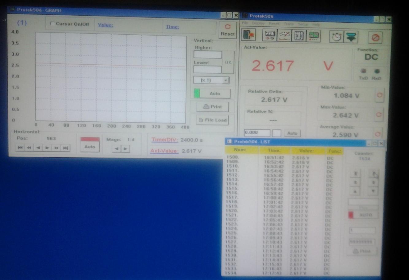The image size is (409, 280).
Task: Click the Print button in GRAPH window
Action: click(213, 107)
